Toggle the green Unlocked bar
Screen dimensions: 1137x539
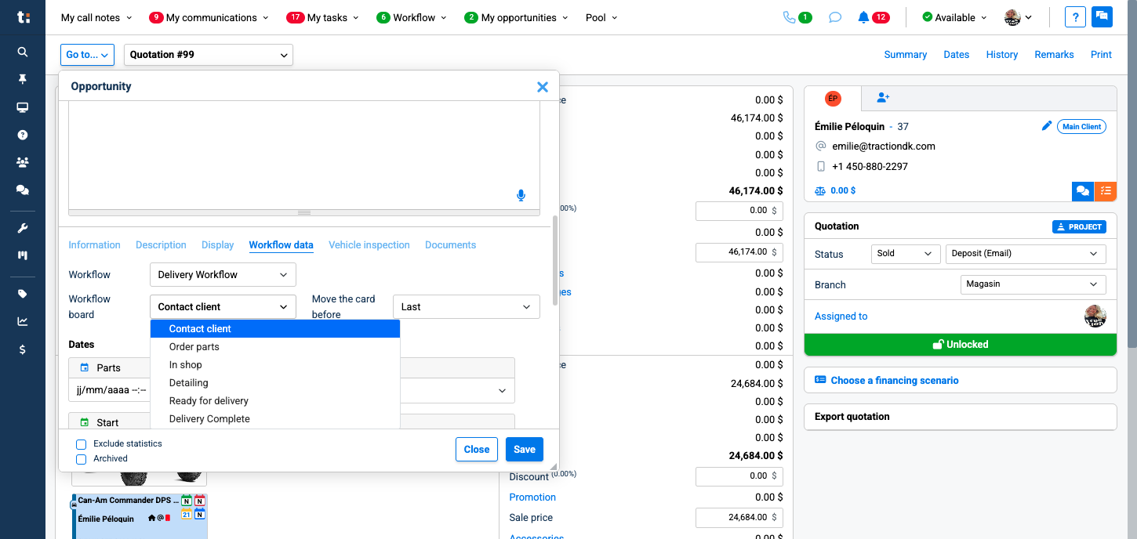960,345
